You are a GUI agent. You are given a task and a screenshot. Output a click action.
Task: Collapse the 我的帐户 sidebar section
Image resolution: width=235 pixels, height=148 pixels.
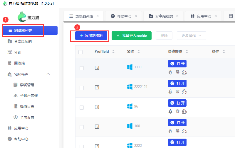point(48,74)
